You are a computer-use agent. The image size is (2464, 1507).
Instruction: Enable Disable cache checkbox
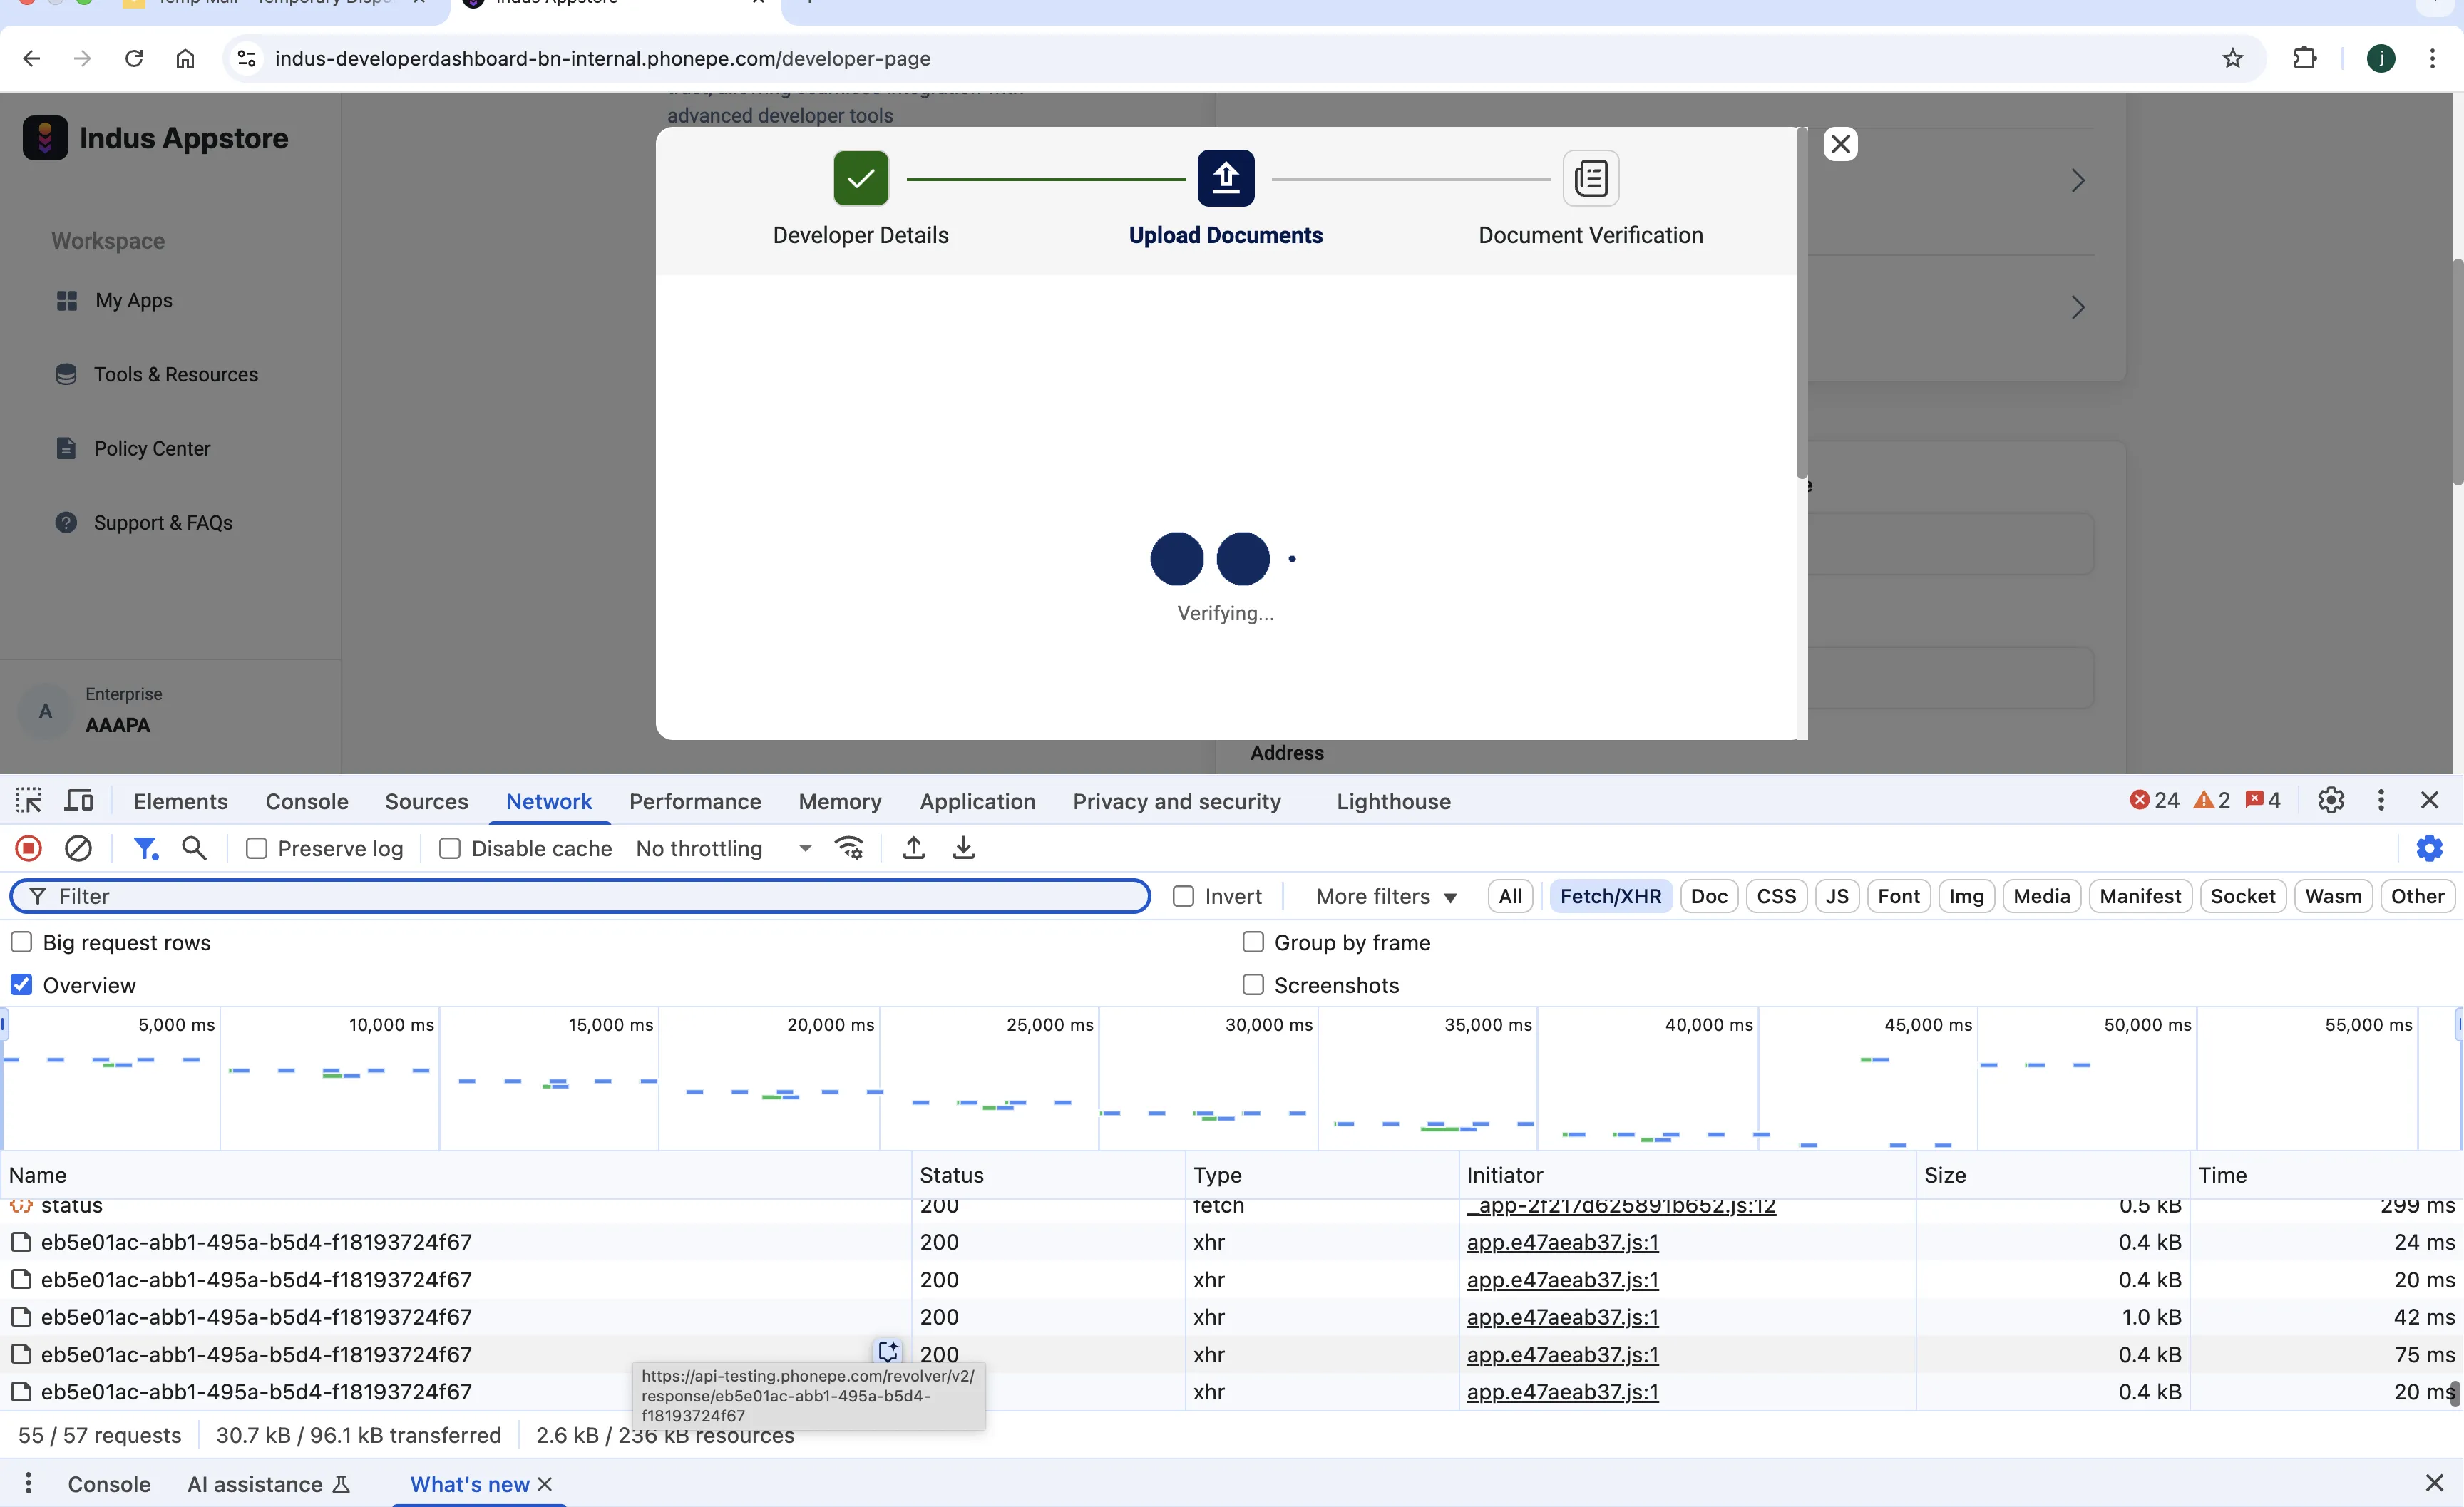[450, 848]
